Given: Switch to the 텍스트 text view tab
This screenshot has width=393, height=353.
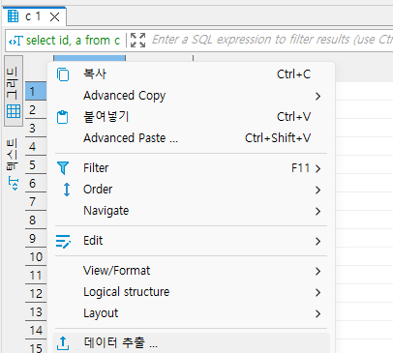Looking at the screenshot, I should [13, 164].
